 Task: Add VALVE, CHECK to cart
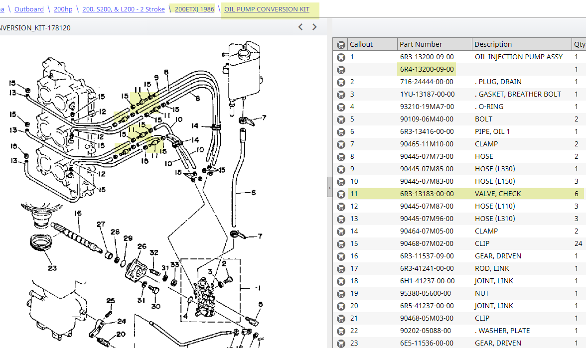coord(340,194)
